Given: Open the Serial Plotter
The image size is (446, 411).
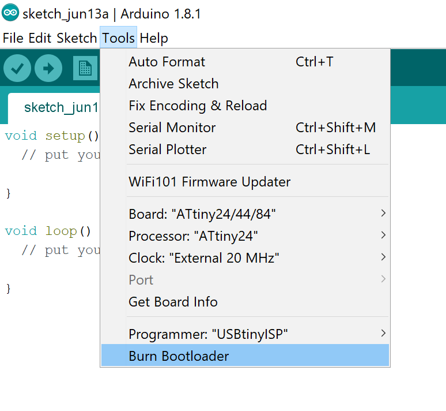Looking at the screenshot, I should coord(168,150).
